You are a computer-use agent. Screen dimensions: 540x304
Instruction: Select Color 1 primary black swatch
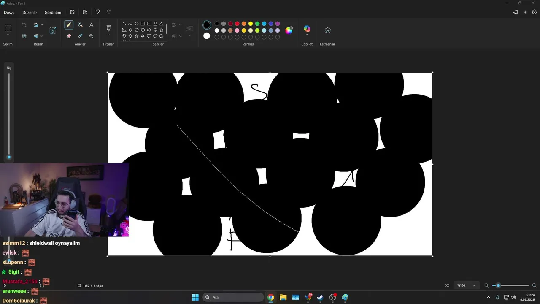(206, 25)
